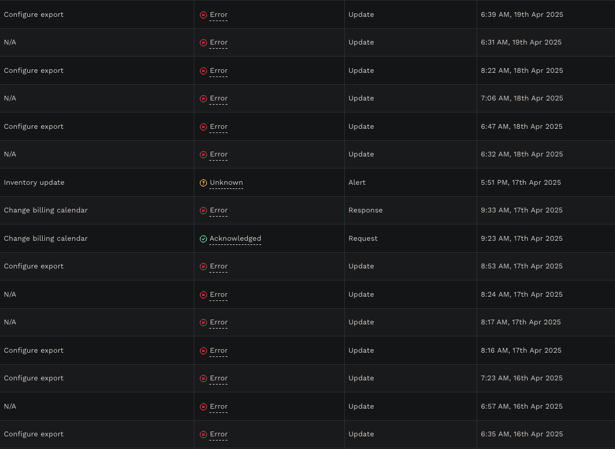The width and height of the screenshot is (615, 449).
Task: Select the Inventory update cell
Action: (x=97, y=182)
